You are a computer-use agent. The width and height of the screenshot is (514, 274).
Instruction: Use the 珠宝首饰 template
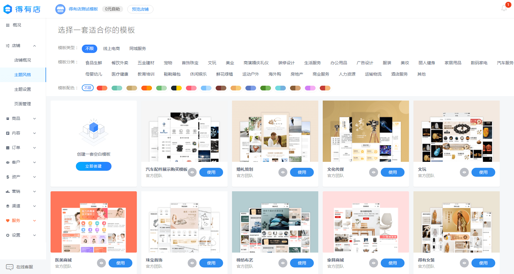[211, 263]
